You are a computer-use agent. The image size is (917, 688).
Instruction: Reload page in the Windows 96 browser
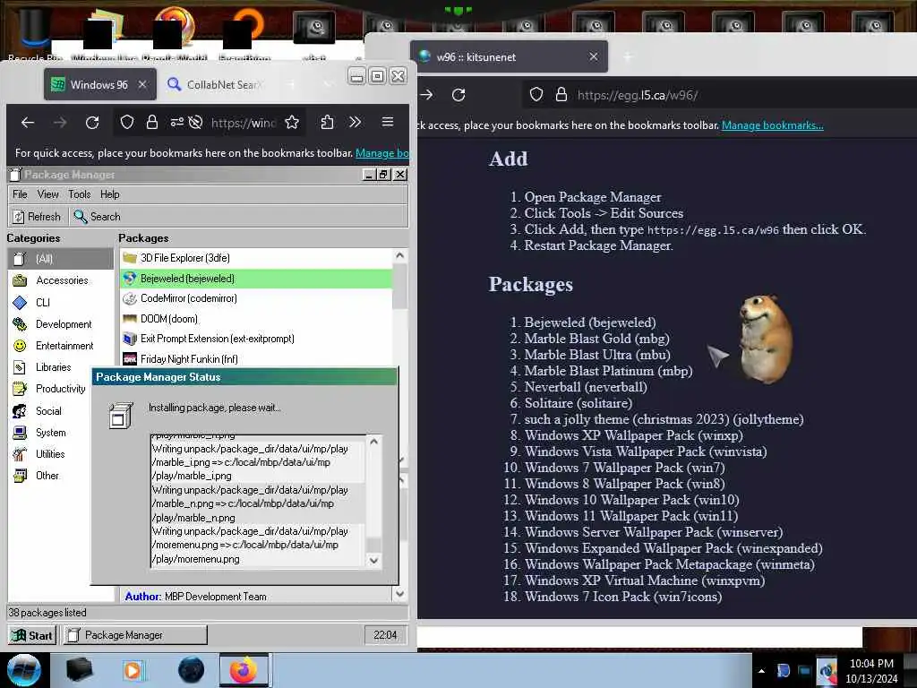click(x=92, y=122)
